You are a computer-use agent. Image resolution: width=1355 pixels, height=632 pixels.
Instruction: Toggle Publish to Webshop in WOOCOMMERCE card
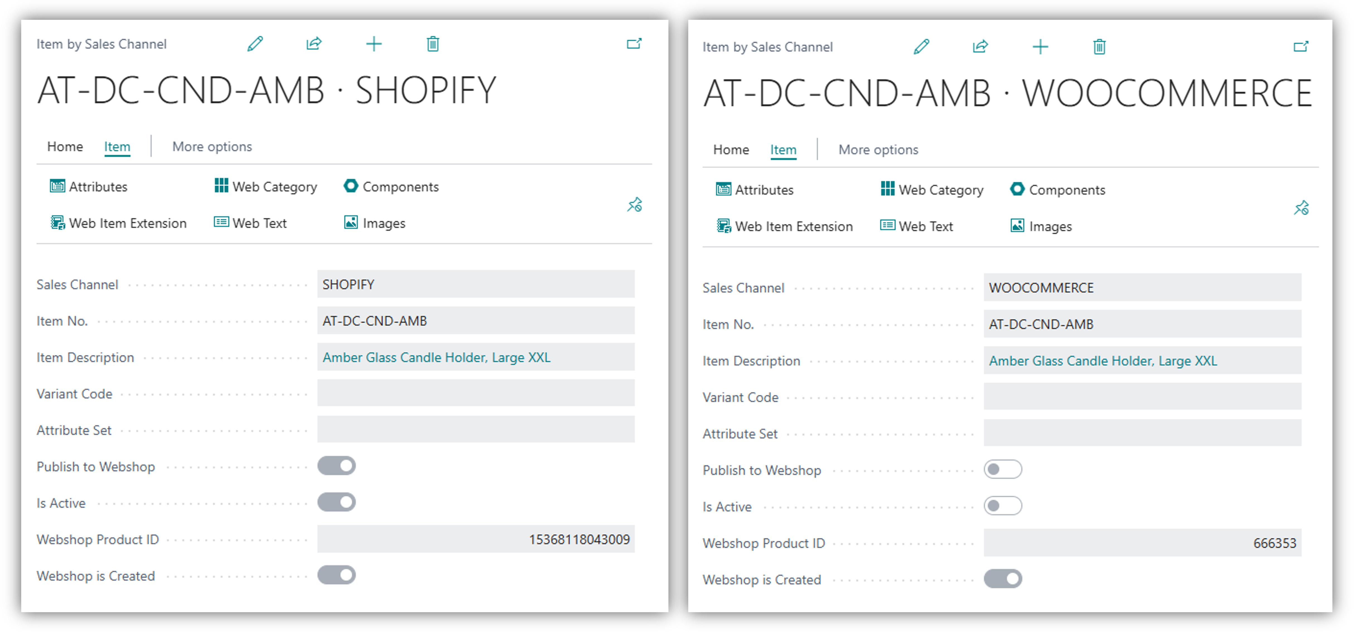point(1003,469)
